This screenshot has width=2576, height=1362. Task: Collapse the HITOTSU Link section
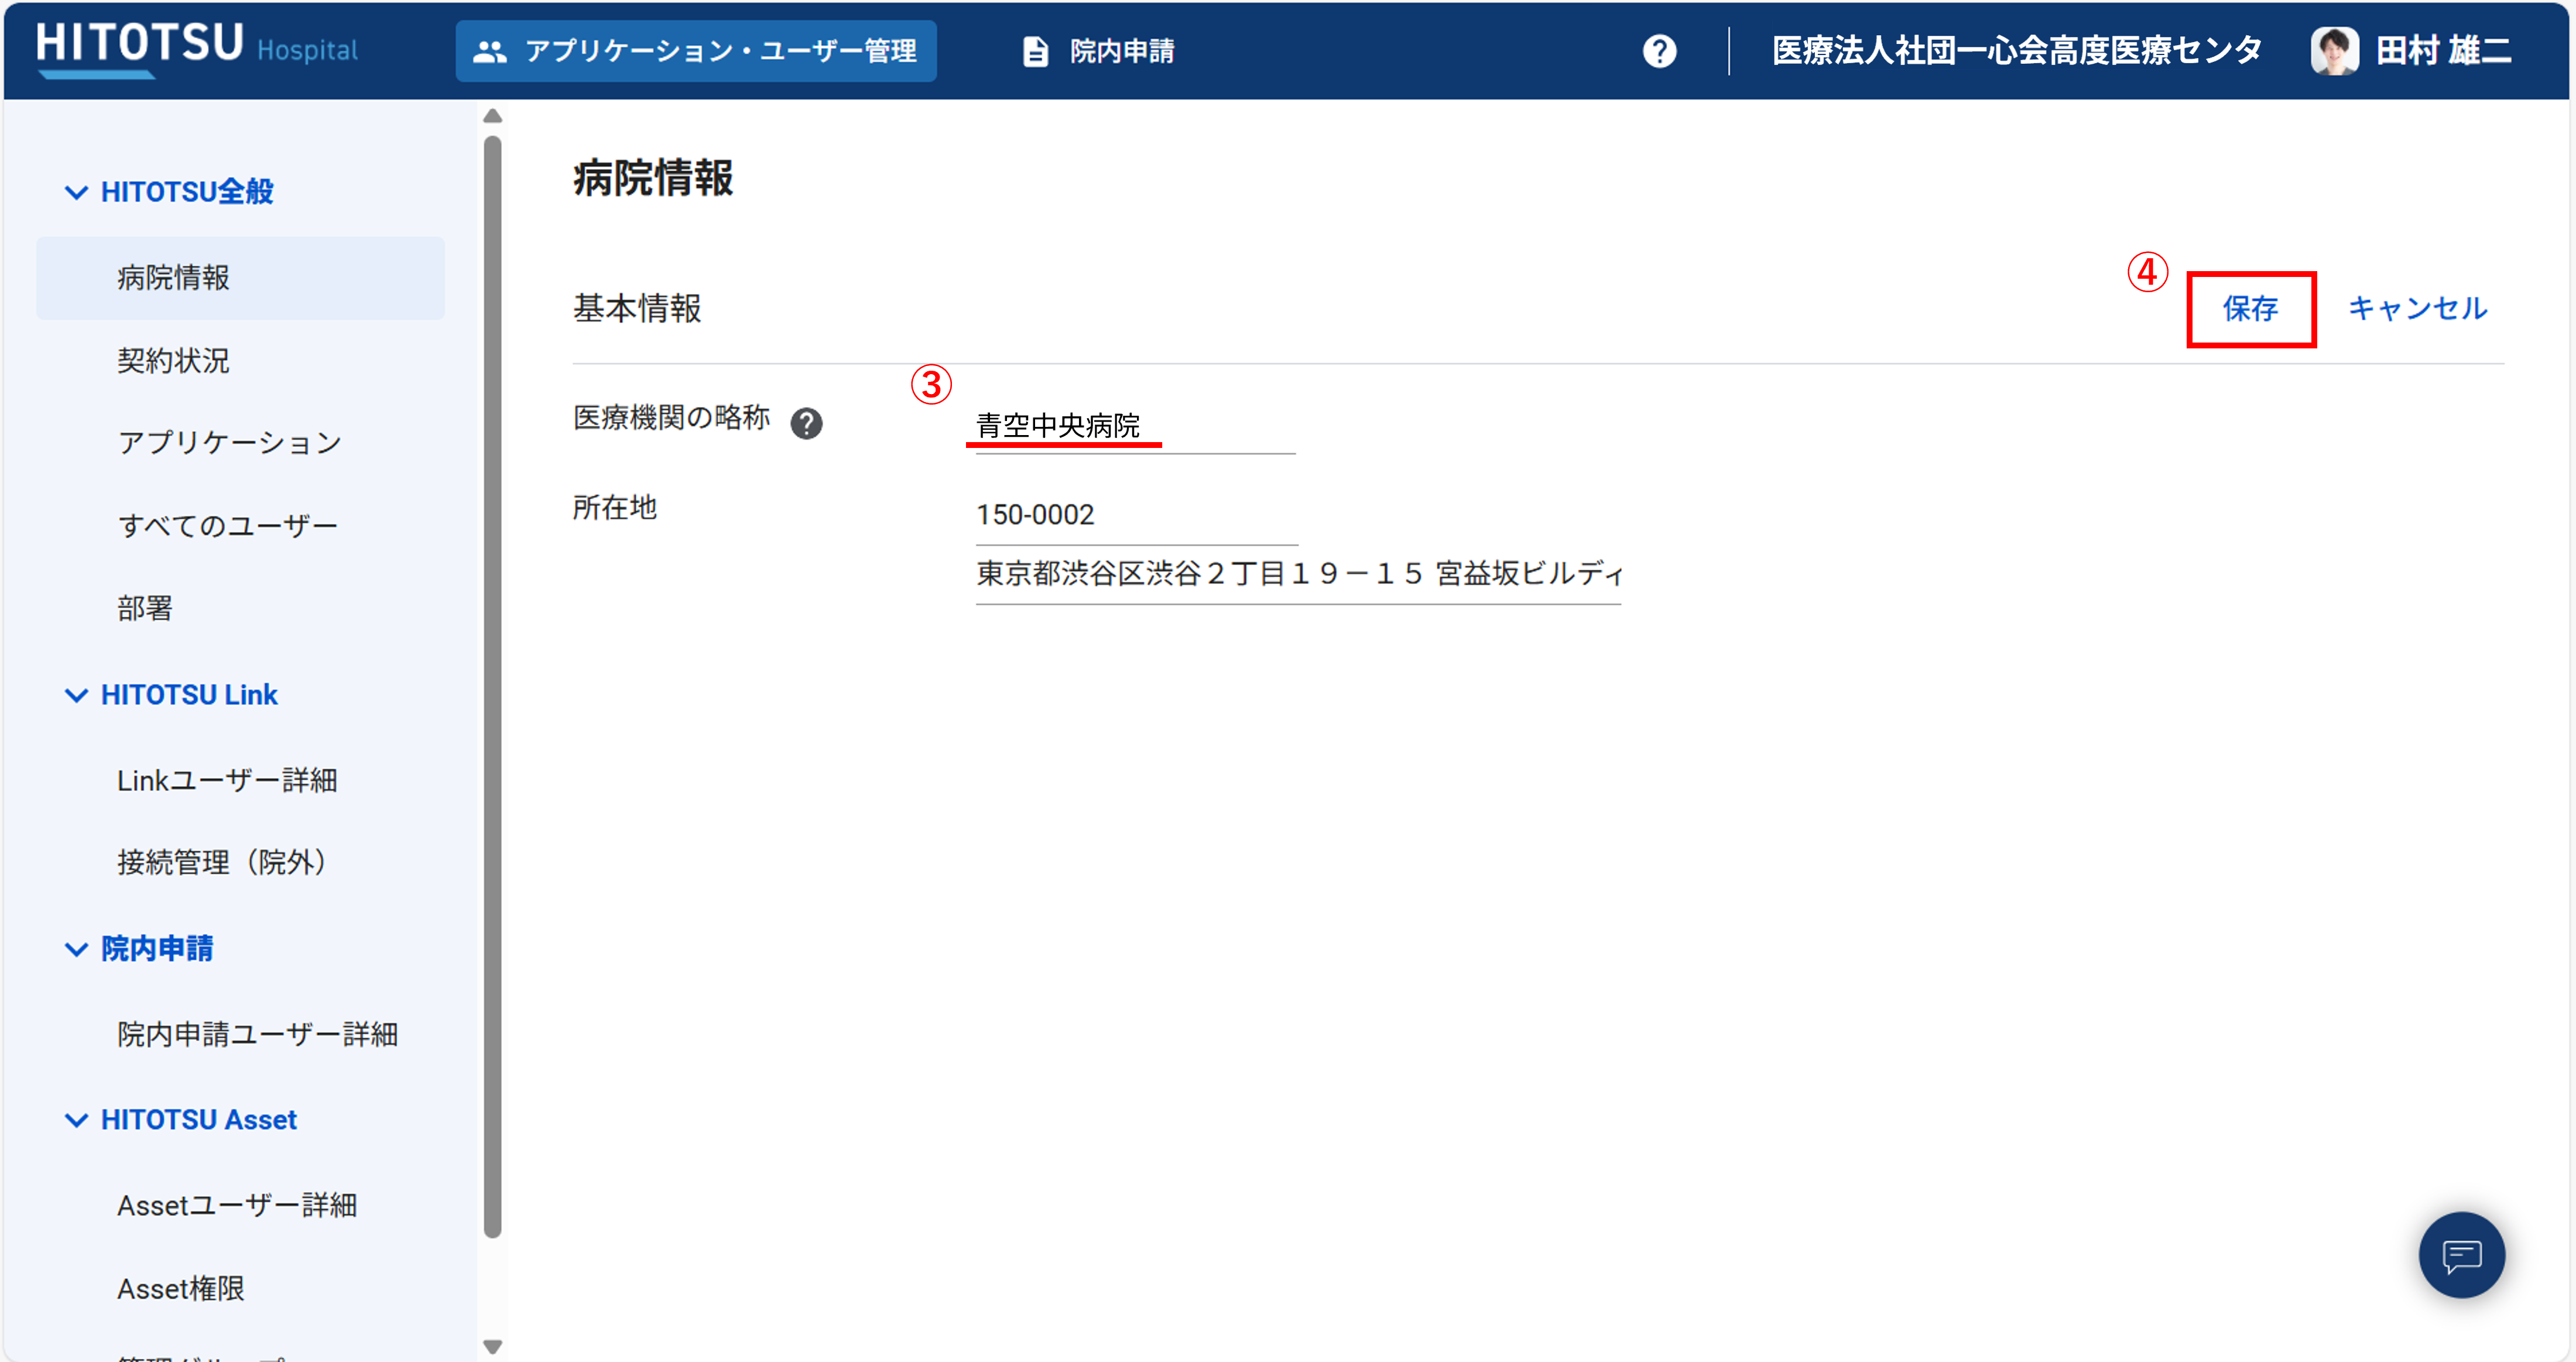[x=76, y=695]
